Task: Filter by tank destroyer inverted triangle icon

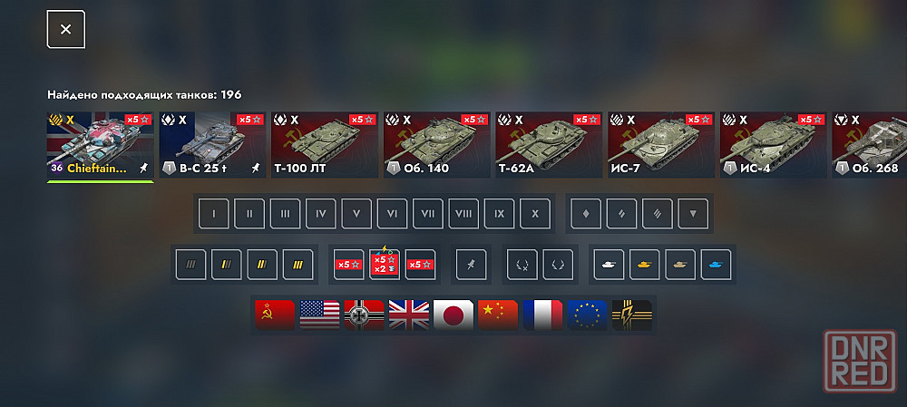Action: click(693, 214)
